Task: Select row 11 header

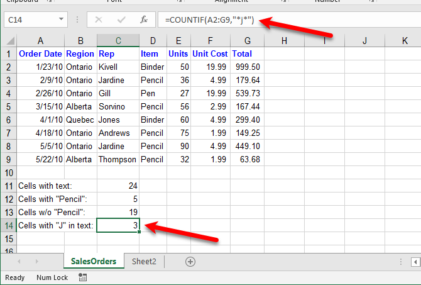Action: click(x=9, y=186)
